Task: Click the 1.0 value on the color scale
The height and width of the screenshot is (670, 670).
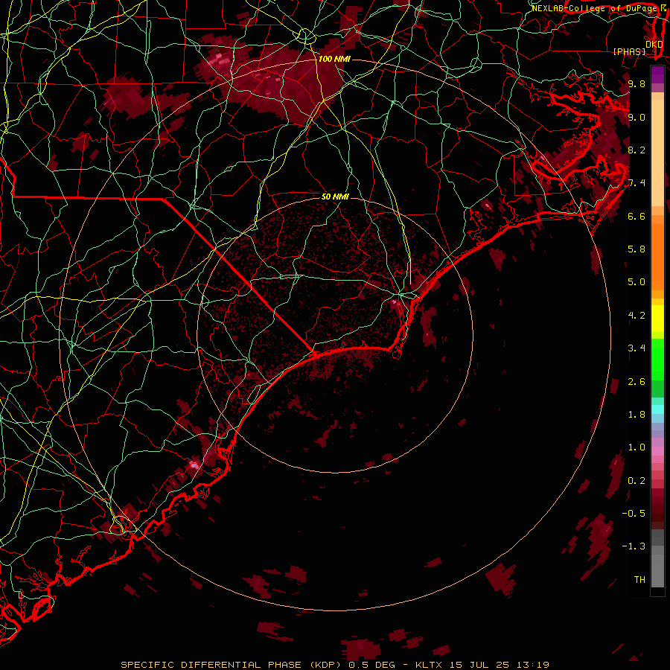Action: point(636,447)
